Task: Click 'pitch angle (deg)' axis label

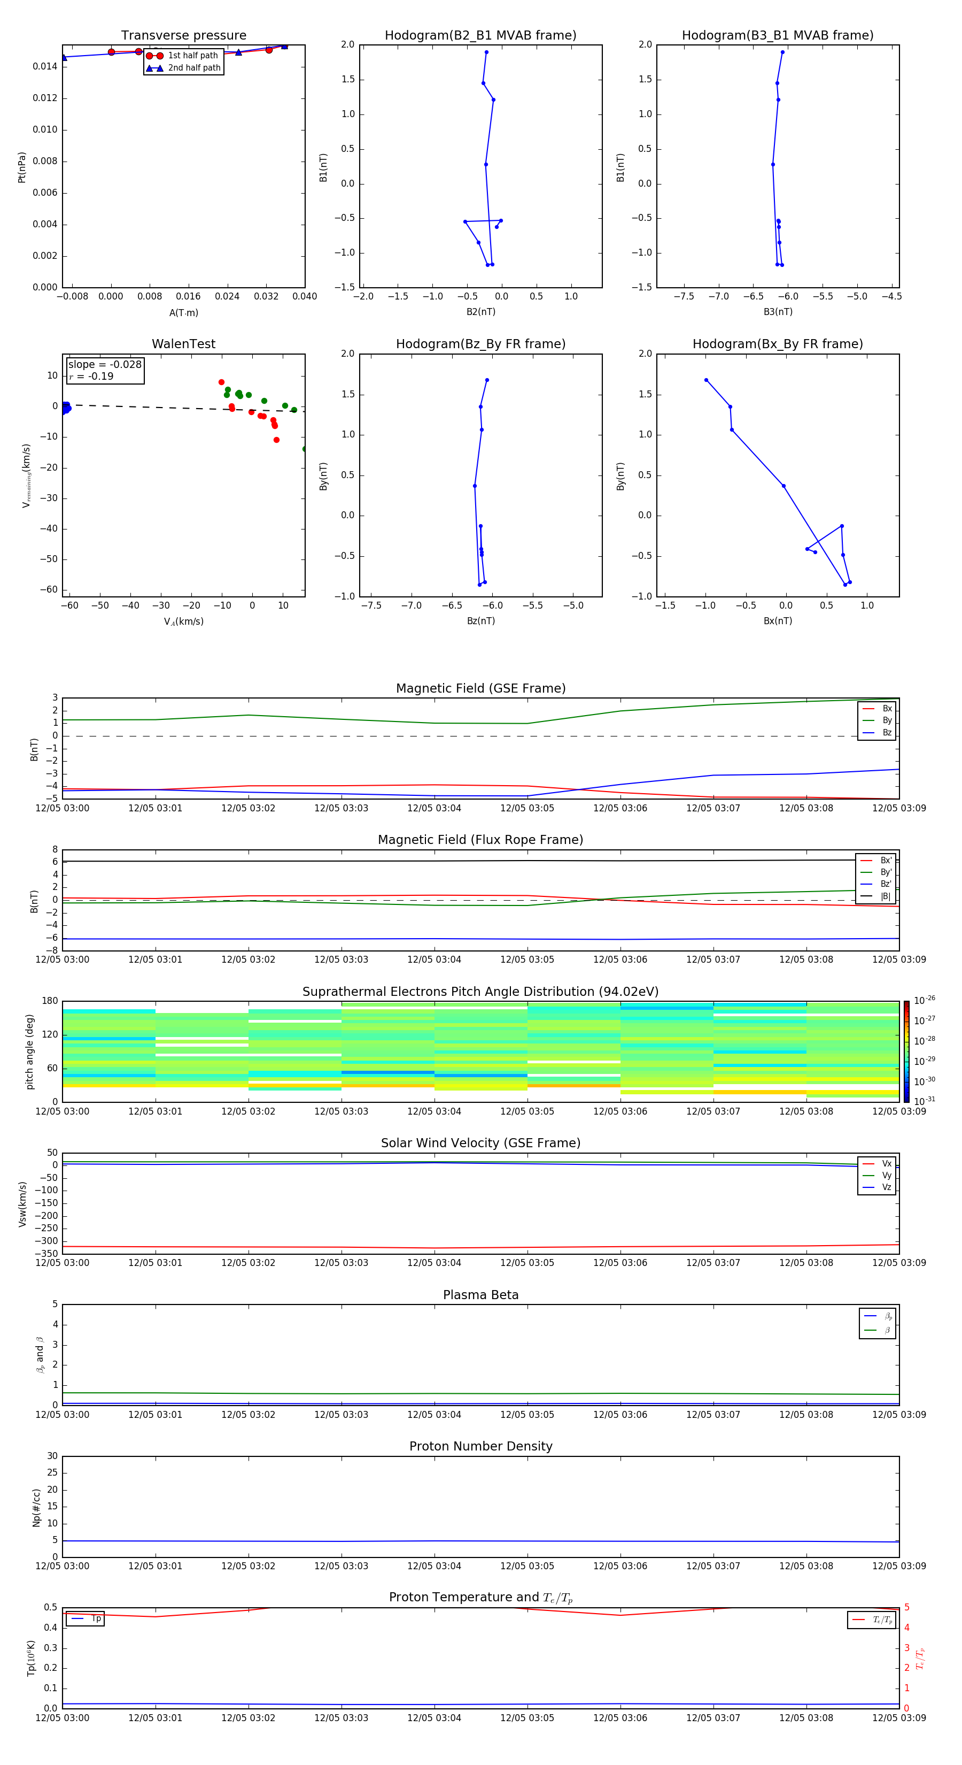Action: [x=29, y=1052]
